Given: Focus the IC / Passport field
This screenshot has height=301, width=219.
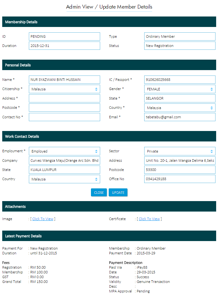Looking at the screenshot, I should click(180, 80).
